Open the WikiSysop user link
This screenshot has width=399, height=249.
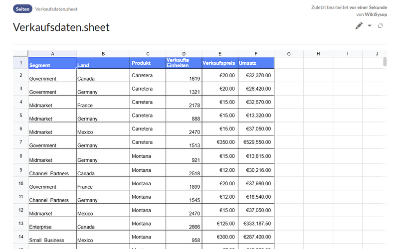point(376,14)
